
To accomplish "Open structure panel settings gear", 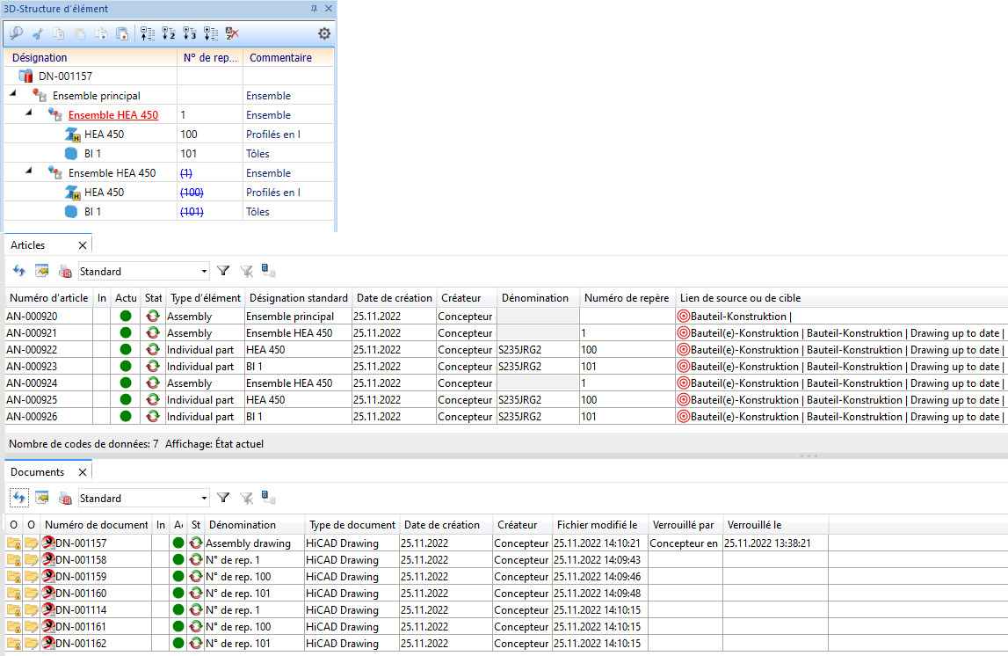I will pos(324,33).
